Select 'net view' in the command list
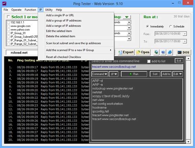This screenshot has height=148, width=195. coord(98,100)
